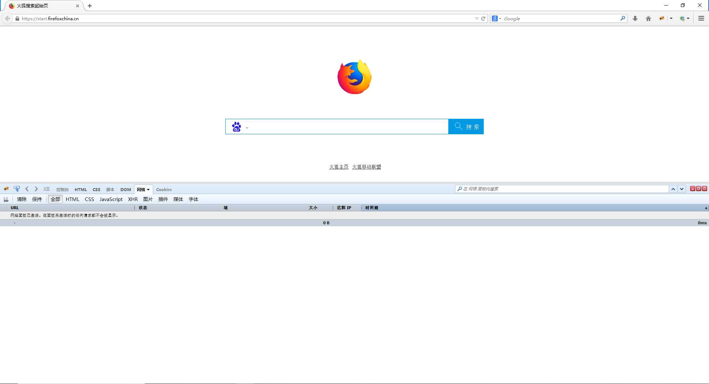Viewport: 709px width, 384px height.
Task: Click the 清除 button in network panel
Action: 22,199
